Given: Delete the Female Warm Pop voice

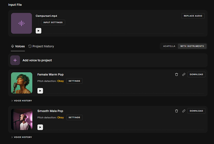Looking at the screenshot, I should (x=177, y=74).
